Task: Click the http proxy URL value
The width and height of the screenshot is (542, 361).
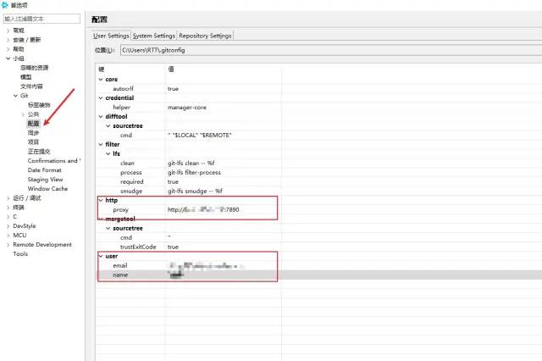Action: [x=203, y=210]
